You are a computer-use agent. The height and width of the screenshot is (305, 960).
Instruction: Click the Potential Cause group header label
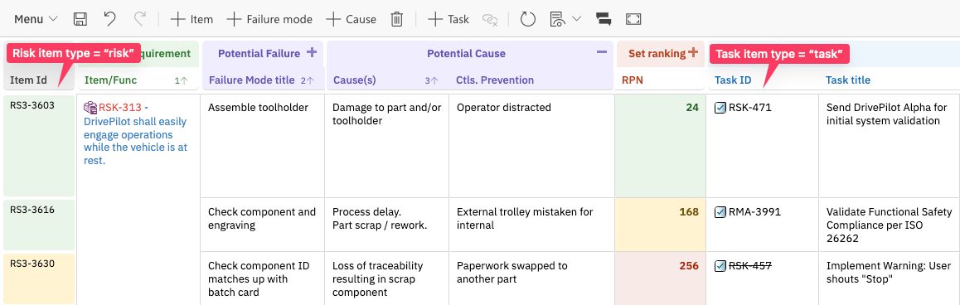point(466,53)
